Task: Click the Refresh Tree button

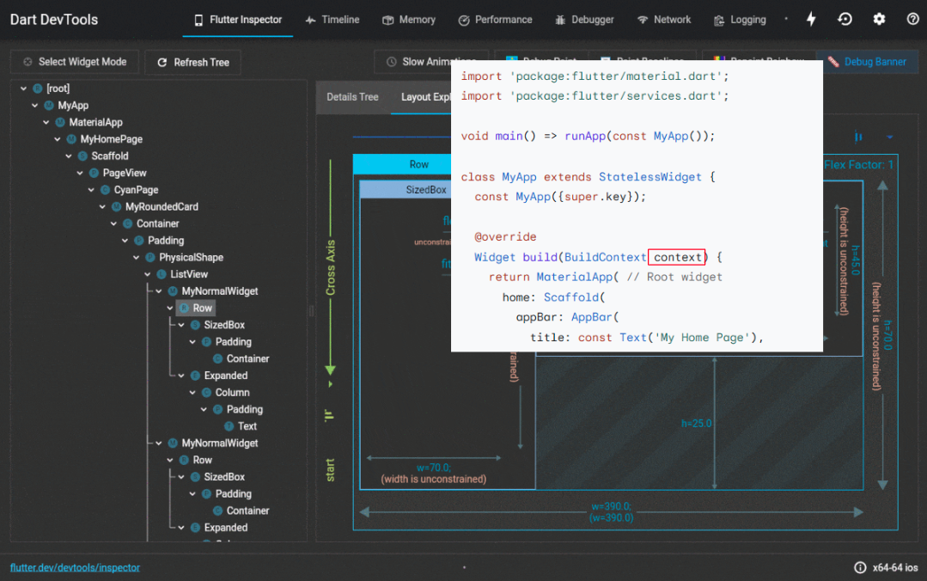Action: [193, 62]
